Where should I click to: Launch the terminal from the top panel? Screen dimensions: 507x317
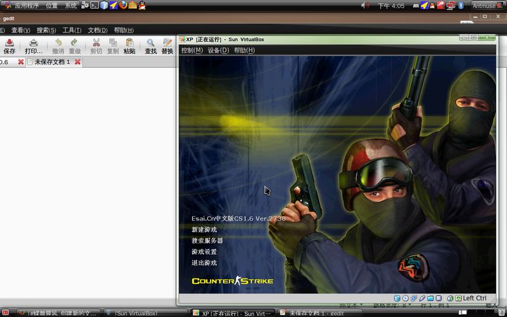(94, 5)
